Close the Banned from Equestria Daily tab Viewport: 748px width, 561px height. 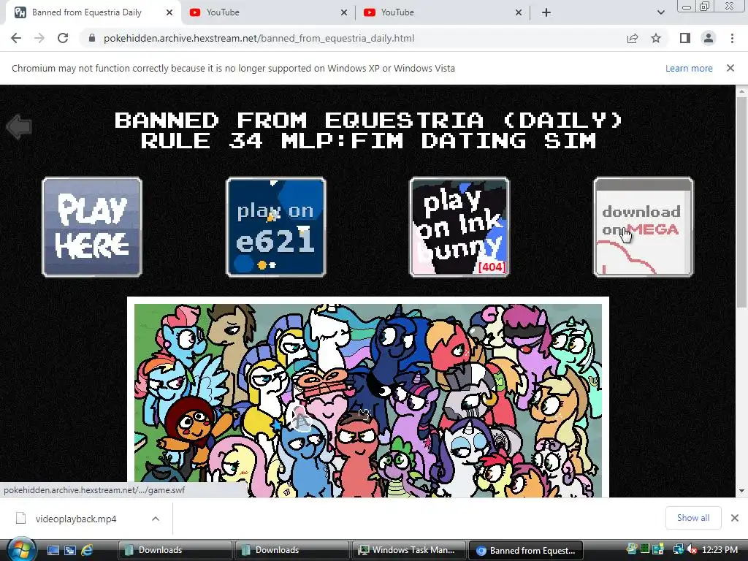tap(169, 12)
